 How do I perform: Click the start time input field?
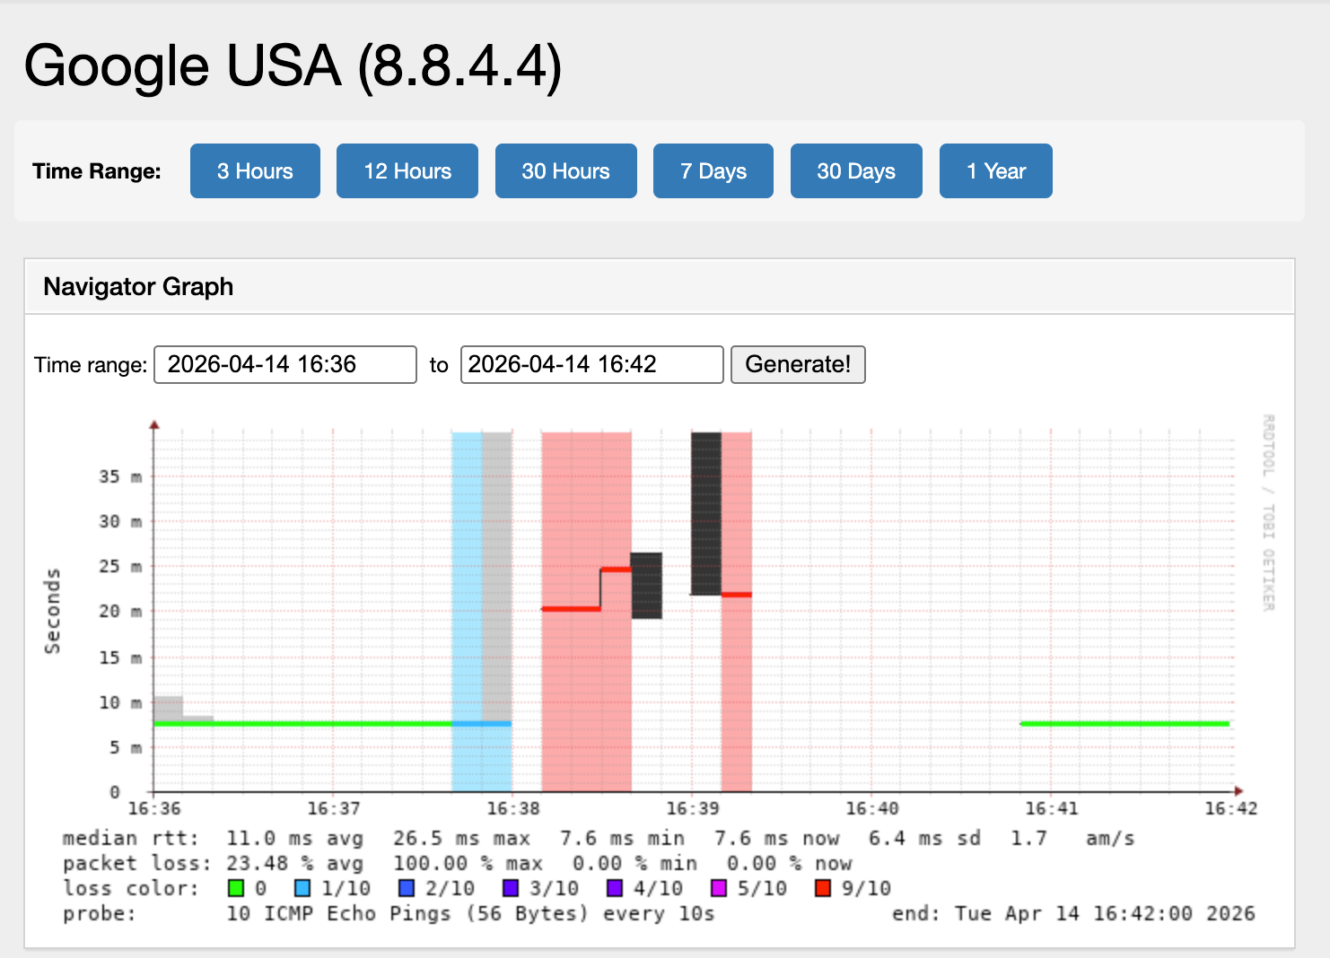point(284,364)
